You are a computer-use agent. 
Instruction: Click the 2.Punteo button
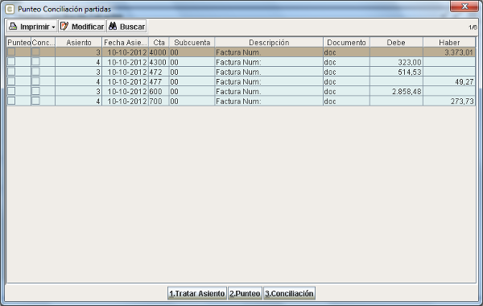245,293
